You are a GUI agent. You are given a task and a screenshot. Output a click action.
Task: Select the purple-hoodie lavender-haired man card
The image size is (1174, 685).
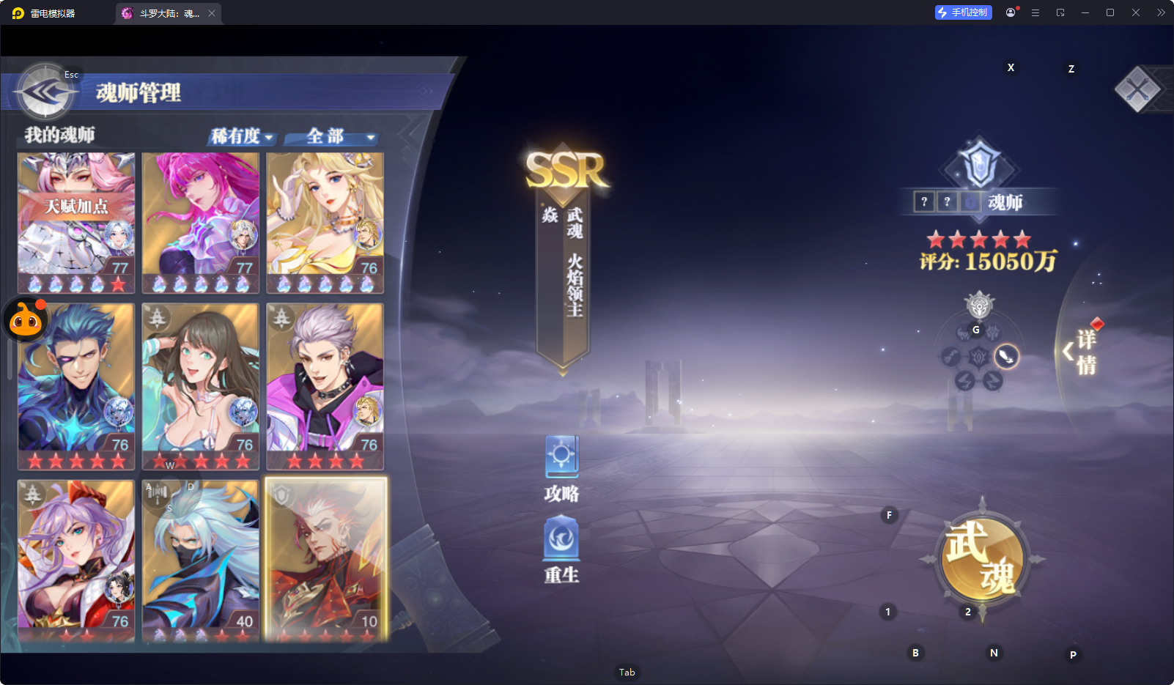pyautogui.click(x=325, y=386)
